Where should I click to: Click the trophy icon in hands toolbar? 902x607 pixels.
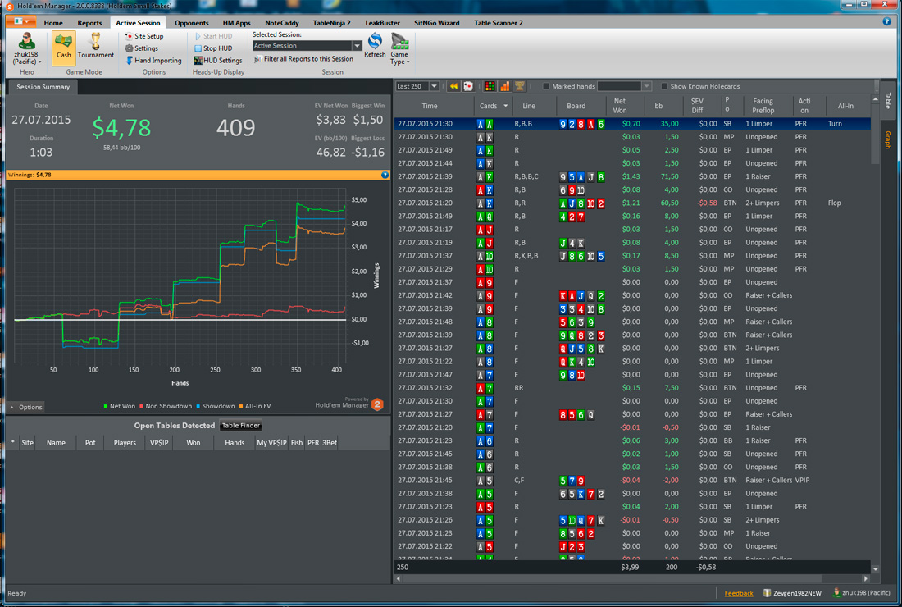pyautogui.click(x=519, y=86)
